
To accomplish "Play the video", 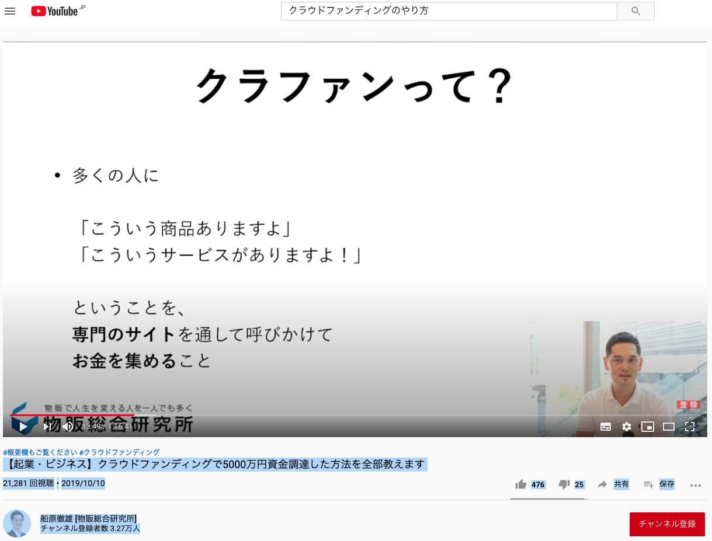I will (23, 427).
